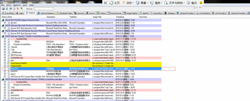Uncheck the Heinote entry checkbox
The height and width of the screenshot is (101, 250).
[x=5, y=47]
